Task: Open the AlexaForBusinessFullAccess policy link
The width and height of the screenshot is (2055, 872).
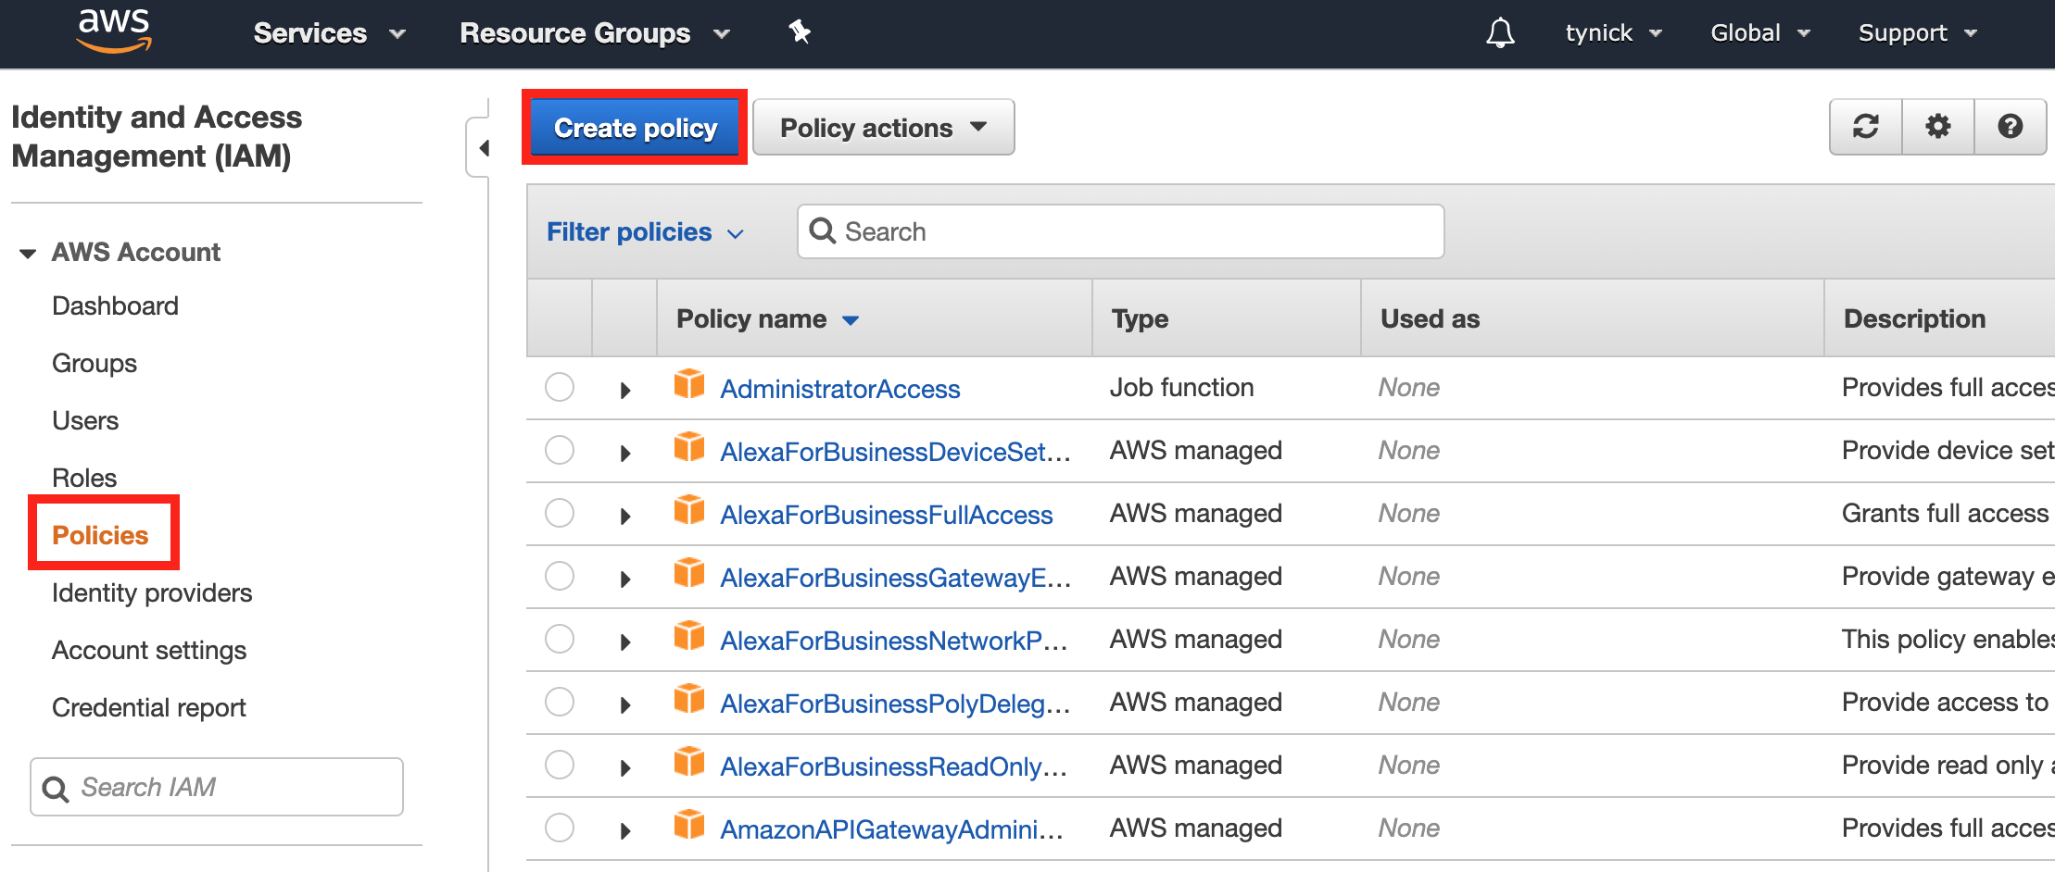Action: [887, 515]
